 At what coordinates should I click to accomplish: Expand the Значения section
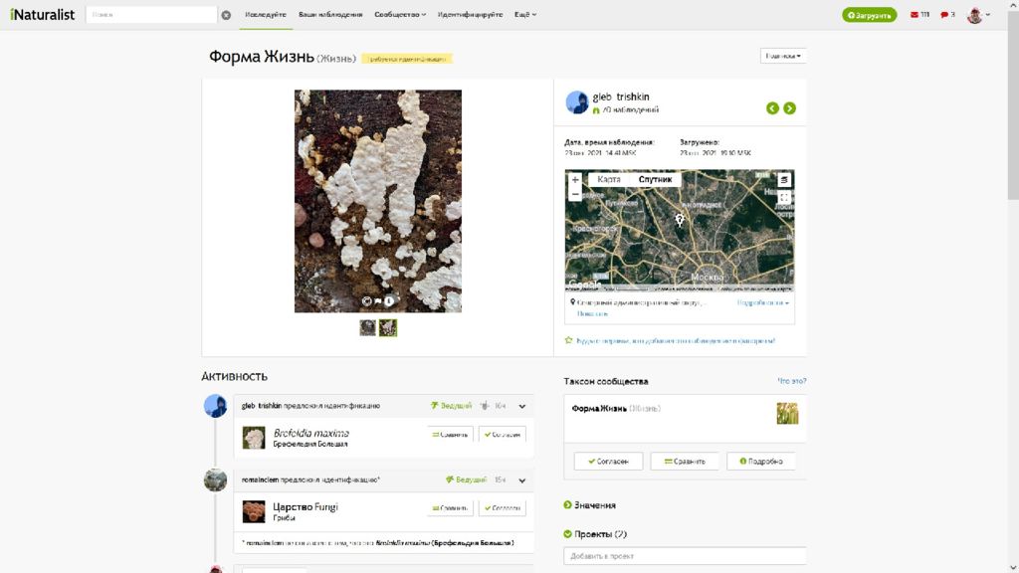pyautogui.click(x=590, y=504)
